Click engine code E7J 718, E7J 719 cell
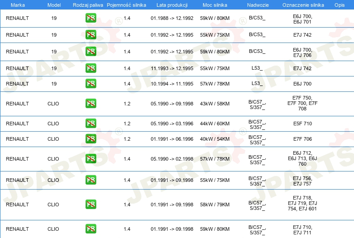 [302, 203]
